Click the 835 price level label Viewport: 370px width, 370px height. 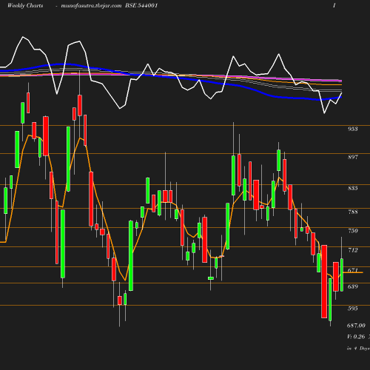tap(353, 188)
